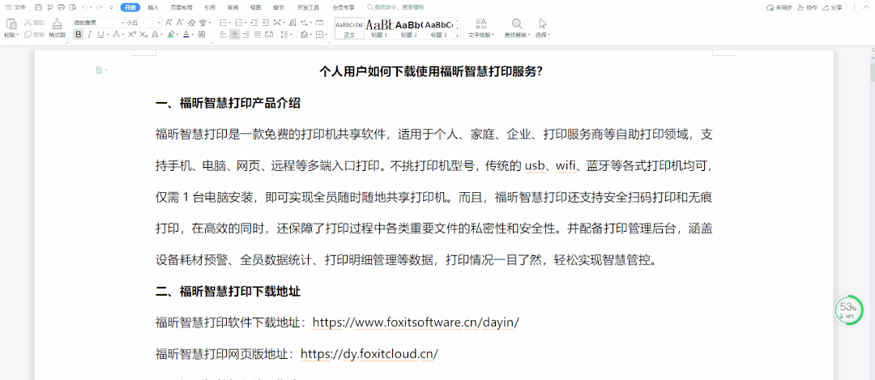This screenshot has width=875, height=380.
Task: Open the File (文件) menu
Action: (15, 7)
